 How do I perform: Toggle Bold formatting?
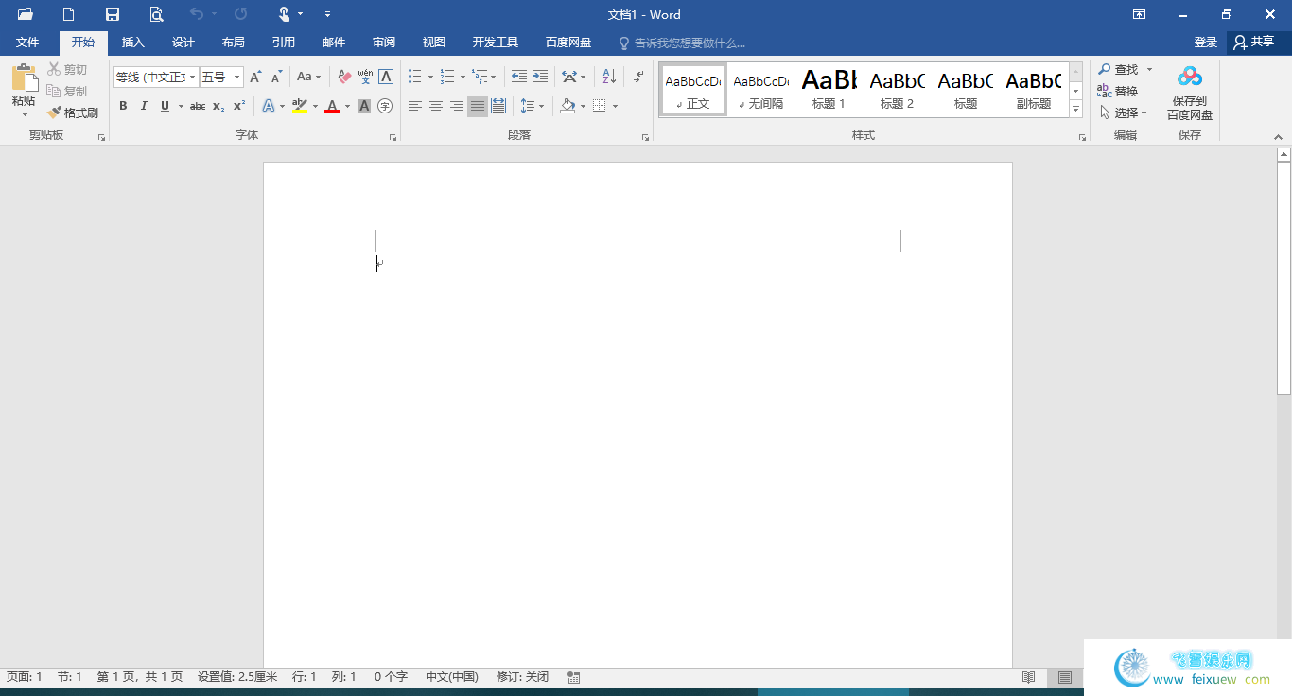point(123,106)
